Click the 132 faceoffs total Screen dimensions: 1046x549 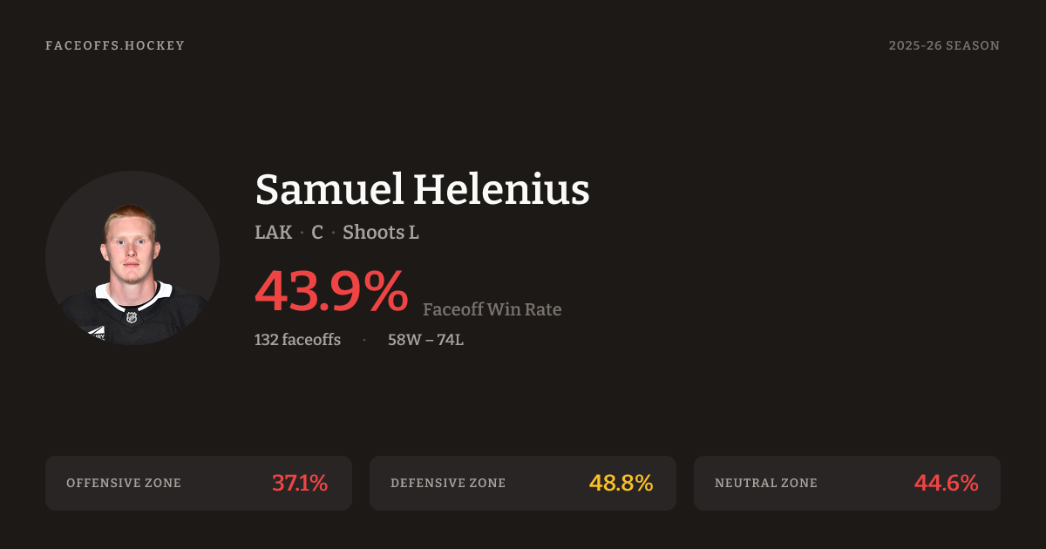coord(297,340)
